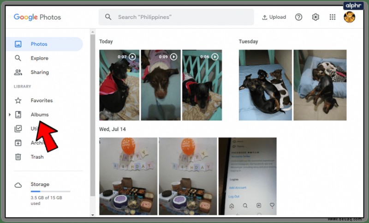The image size is (369, 223).
Task: Click the Utilities checkmark icon
Action: 18,128
